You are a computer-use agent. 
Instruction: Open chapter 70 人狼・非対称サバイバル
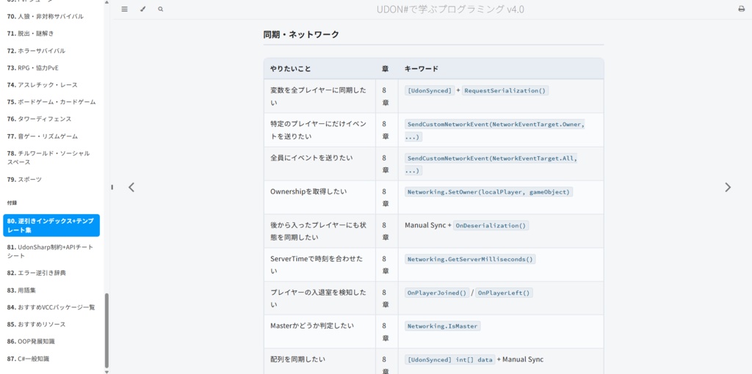(46, 16)
